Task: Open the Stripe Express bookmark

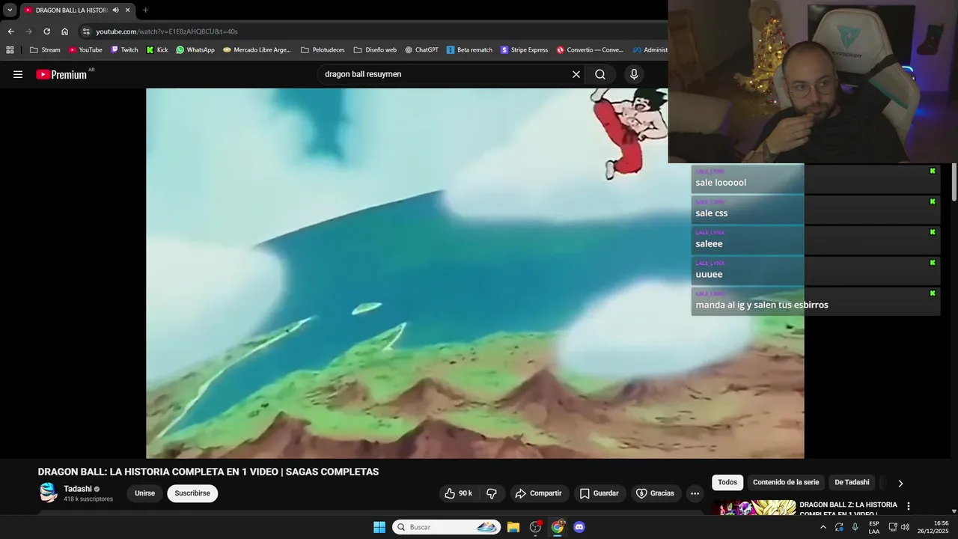Action: [524, 50]
